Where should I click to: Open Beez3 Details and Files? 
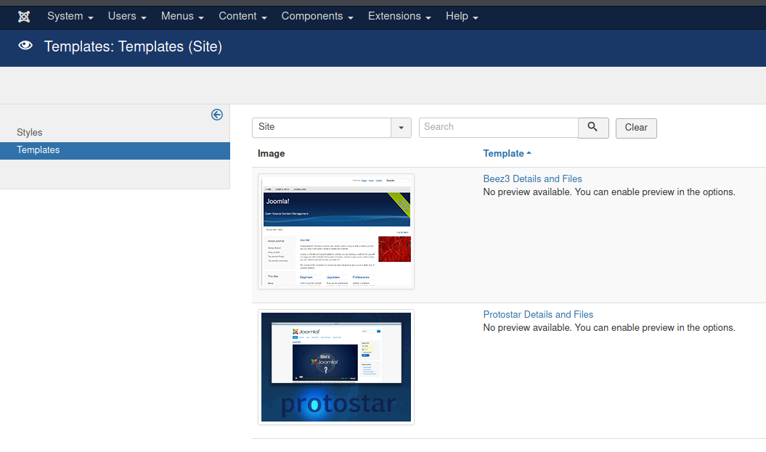point(532,178)
